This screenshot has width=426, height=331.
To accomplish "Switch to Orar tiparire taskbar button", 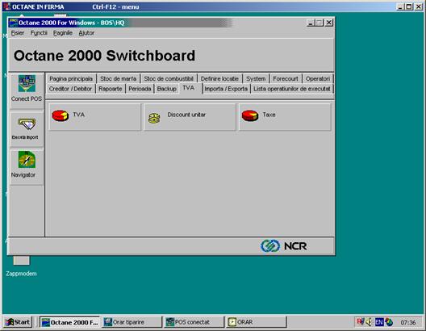I will point(132,322).
